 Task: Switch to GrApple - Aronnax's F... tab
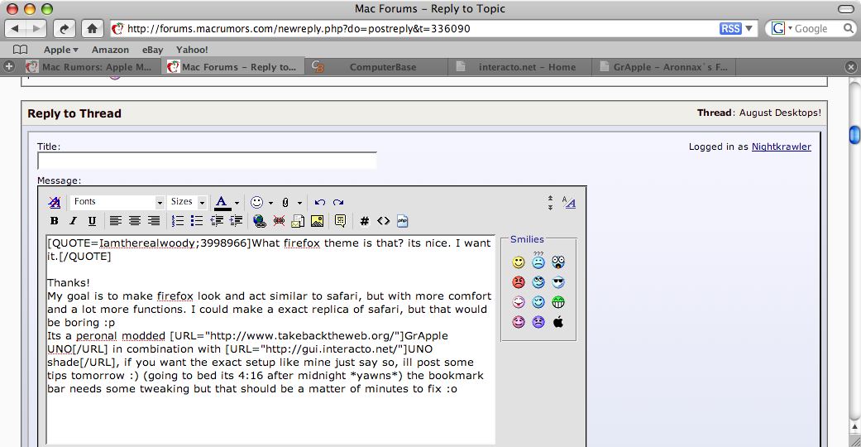click(x=662, y=67)
